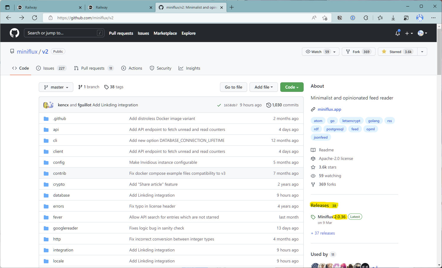Open tab actions menu icon
The height and width of the screenshot is (268, 442).
coord(7,7)
